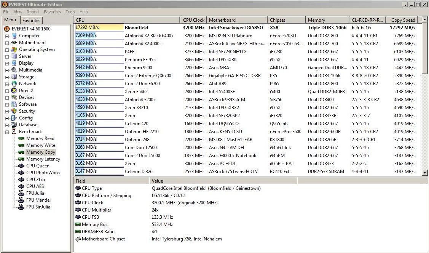
Task: Switch to the Menu tab
Action: click(10, 20)
